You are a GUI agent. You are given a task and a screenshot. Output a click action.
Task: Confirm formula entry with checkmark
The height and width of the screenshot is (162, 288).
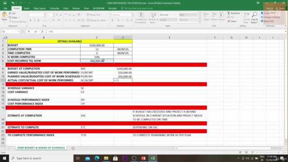(36, 31)
